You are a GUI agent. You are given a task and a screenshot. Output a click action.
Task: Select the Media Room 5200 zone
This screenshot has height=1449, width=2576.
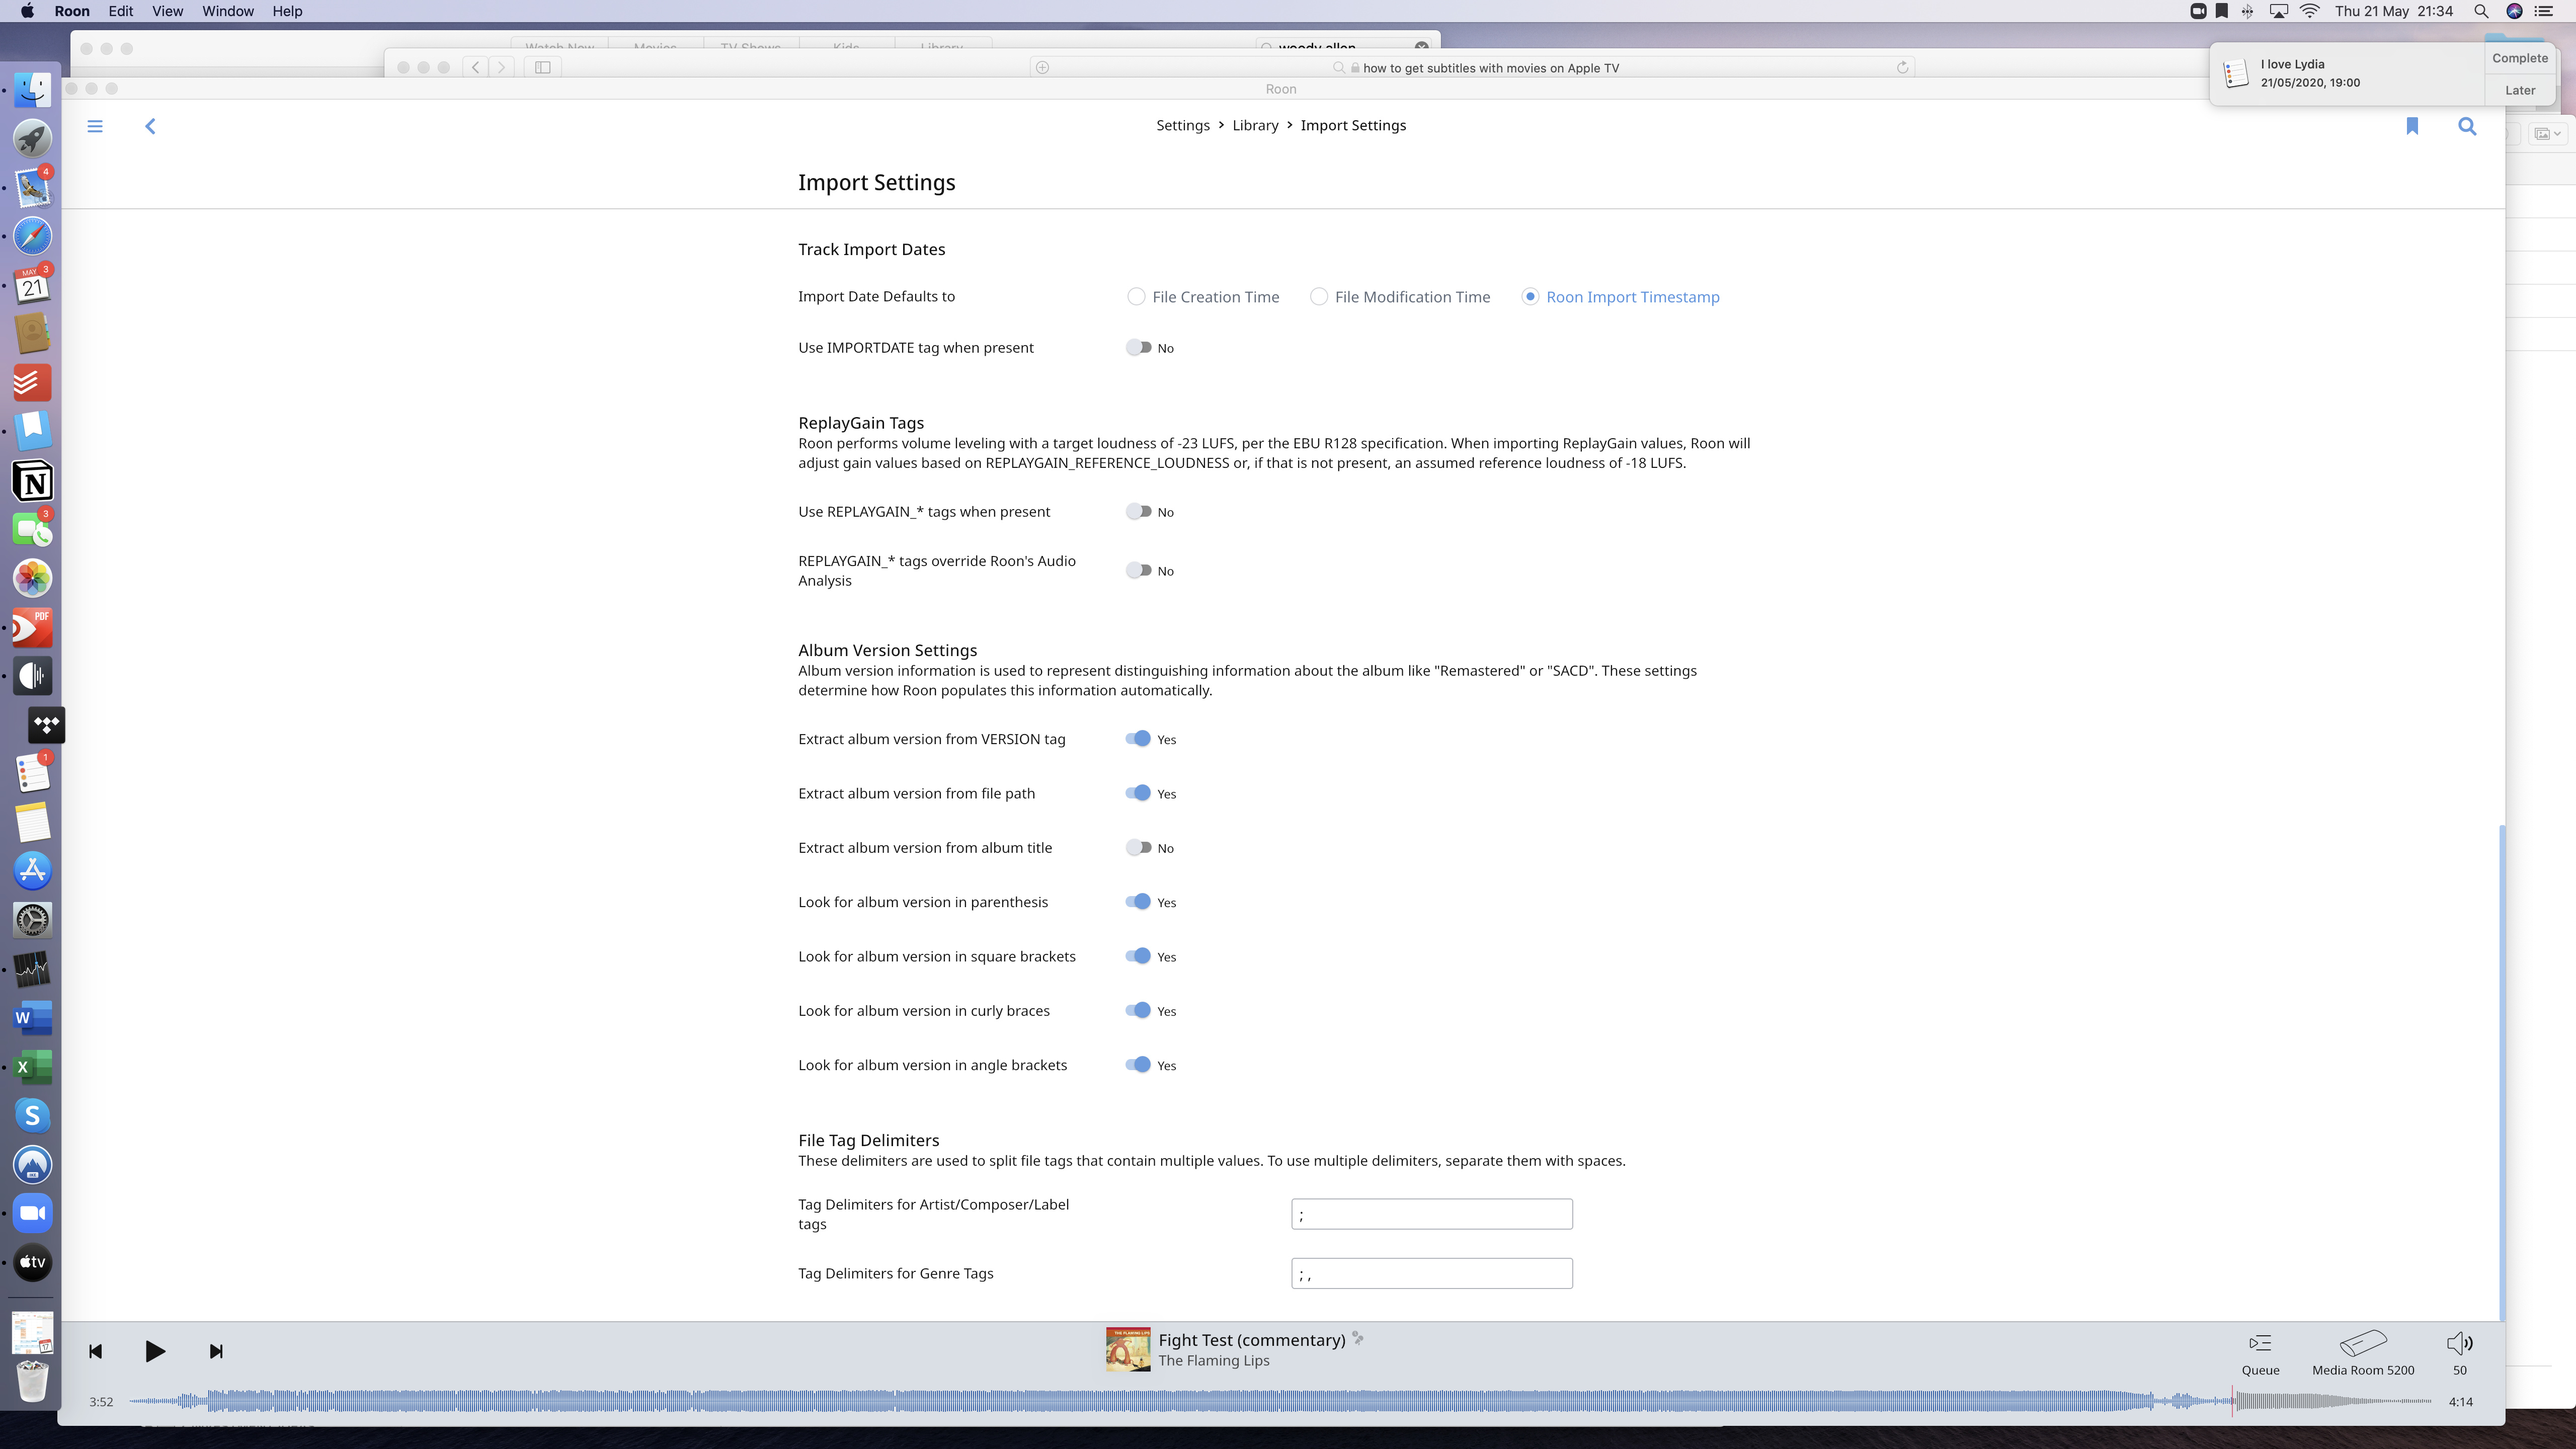[x=2363, y=1354]
